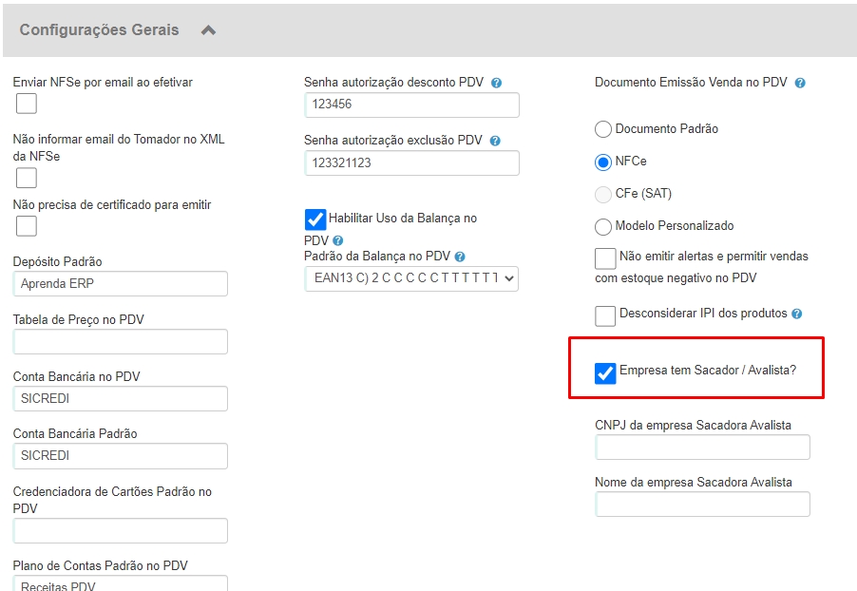Open the Padrão da Balança dropdown
Viewport: 857px width, 591px height.
click(x=411, y=278)
